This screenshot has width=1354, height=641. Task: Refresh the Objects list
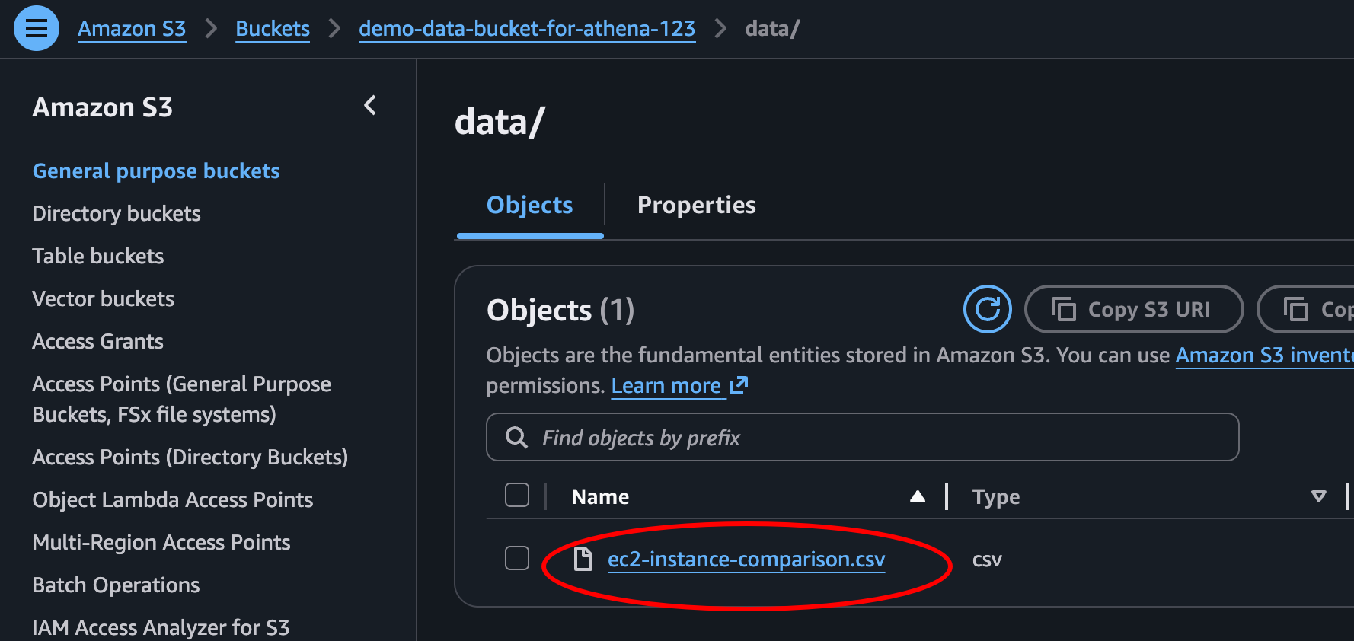coord(987,309)
